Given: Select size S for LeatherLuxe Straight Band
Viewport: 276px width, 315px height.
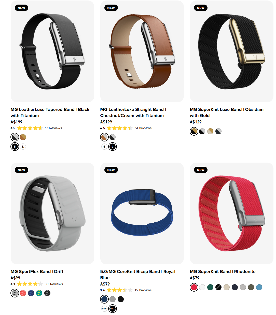Looking at the screenshot, I should coord(104,147).
